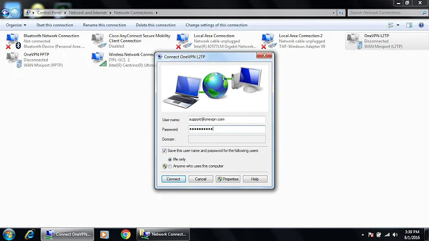This screenshot has width=429, height=241.
Task: Click the Network and Internet breadcrumb arrow
Action: click(x=111, y=13)
